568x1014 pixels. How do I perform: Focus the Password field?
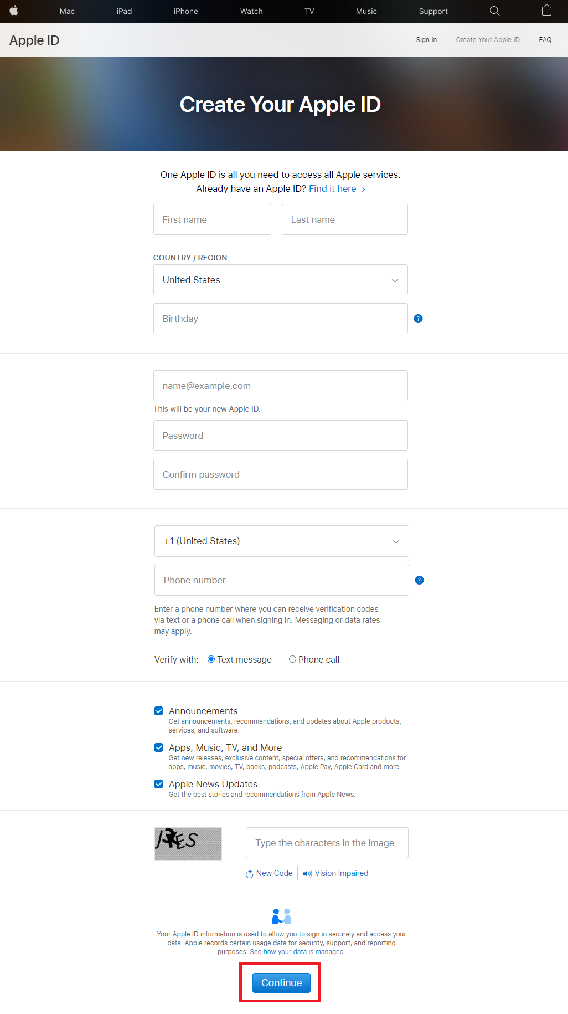pos(281,436)
